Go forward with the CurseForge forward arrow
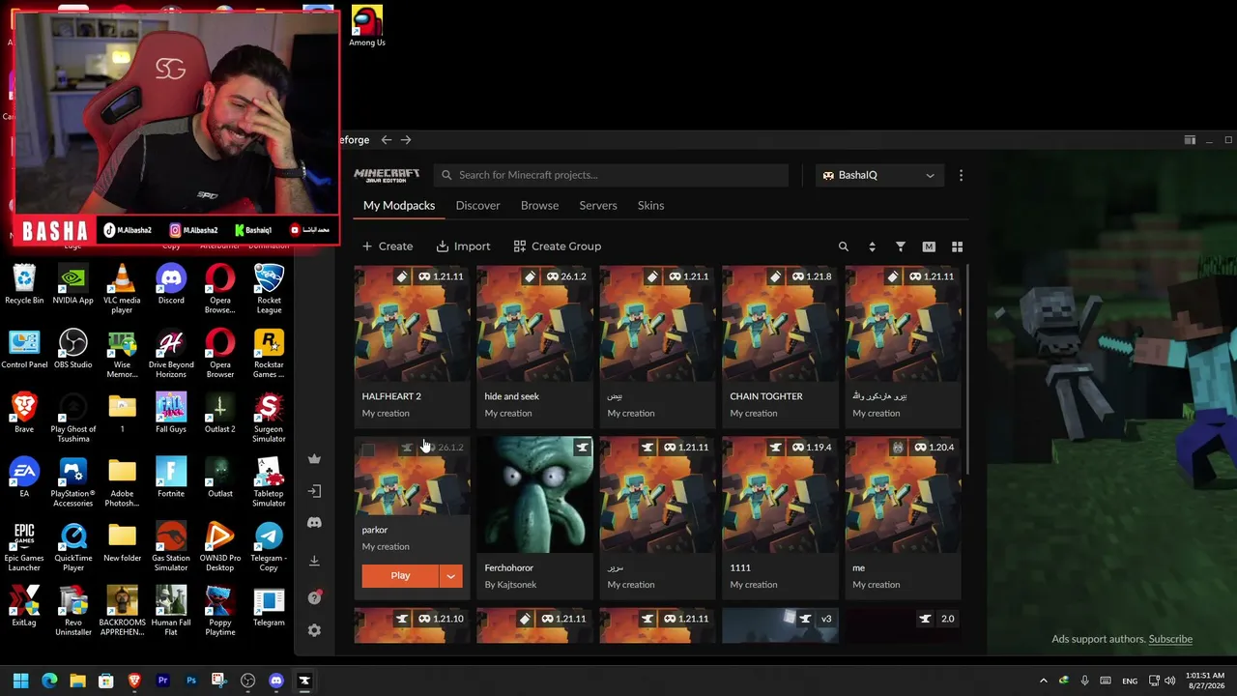The image size is (1237, 696). (x=406, y=140)
